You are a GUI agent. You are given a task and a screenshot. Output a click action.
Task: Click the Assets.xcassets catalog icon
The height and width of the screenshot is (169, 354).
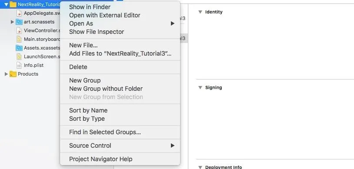tap(19, 48)
